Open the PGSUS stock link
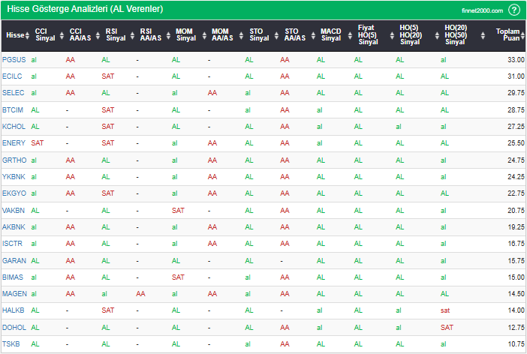527x354 pixels. 13,59
